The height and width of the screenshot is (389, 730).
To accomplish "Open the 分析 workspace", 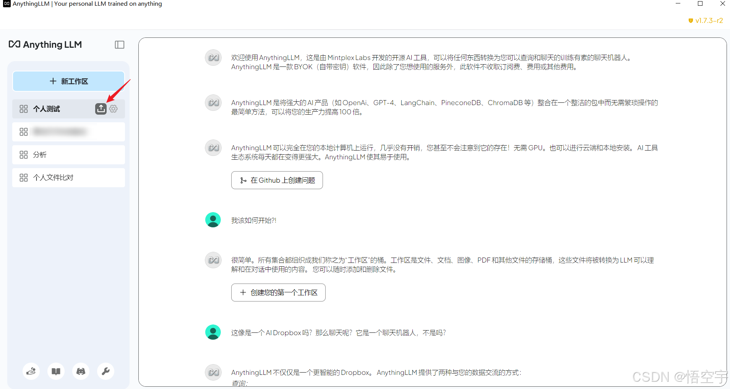I will click(69, 155).
